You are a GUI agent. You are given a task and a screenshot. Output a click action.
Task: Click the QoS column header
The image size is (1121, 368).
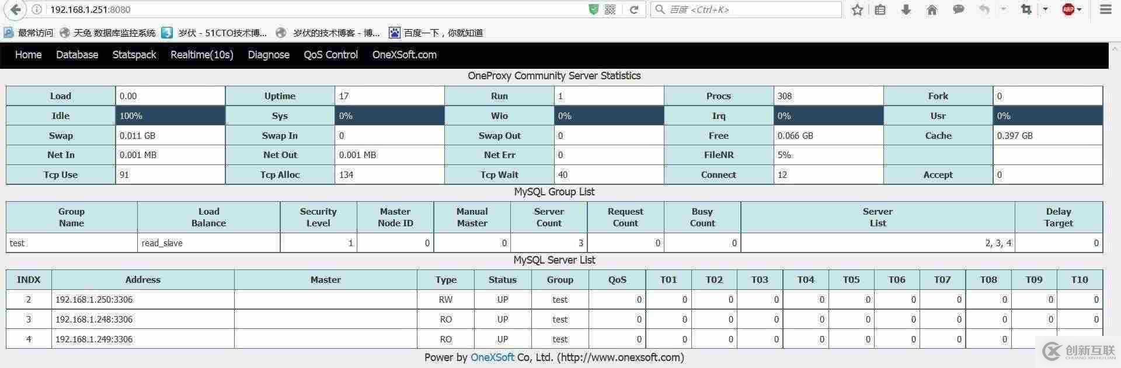(617, 280)
